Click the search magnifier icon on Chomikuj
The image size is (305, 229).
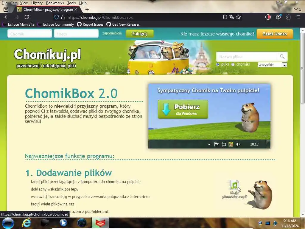pos(282,57)
